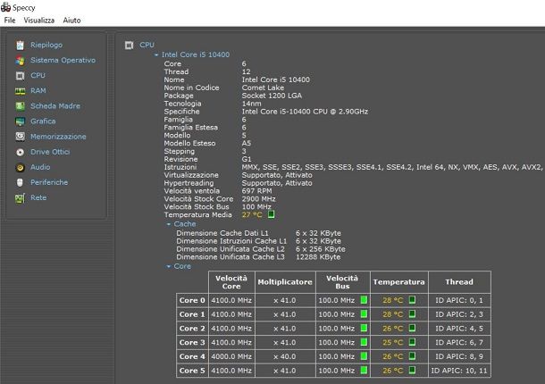Click Core 3 temperature graph icon
Screen dimensions: 545x384
click(412, 342)
